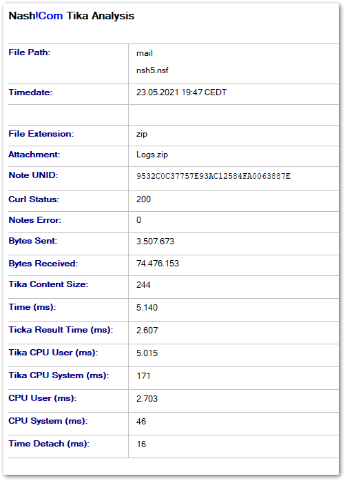This screenshot has height=481, width=345.
Task: Click the nsh5.nsf file name
Action: 152,70
